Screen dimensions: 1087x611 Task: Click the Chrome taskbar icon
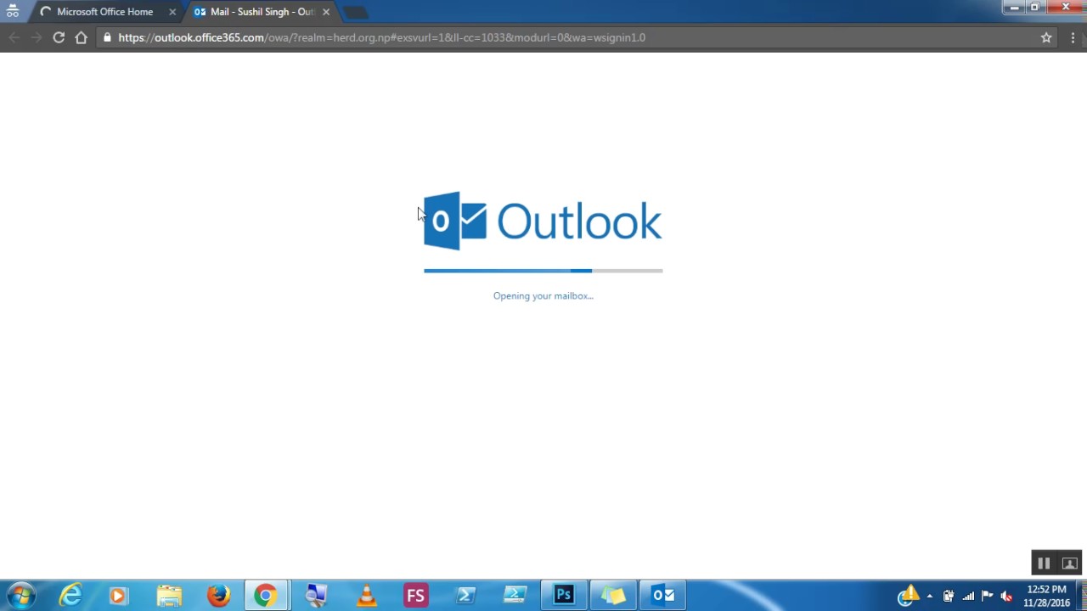pyautogui.click(x=266, y=596)
